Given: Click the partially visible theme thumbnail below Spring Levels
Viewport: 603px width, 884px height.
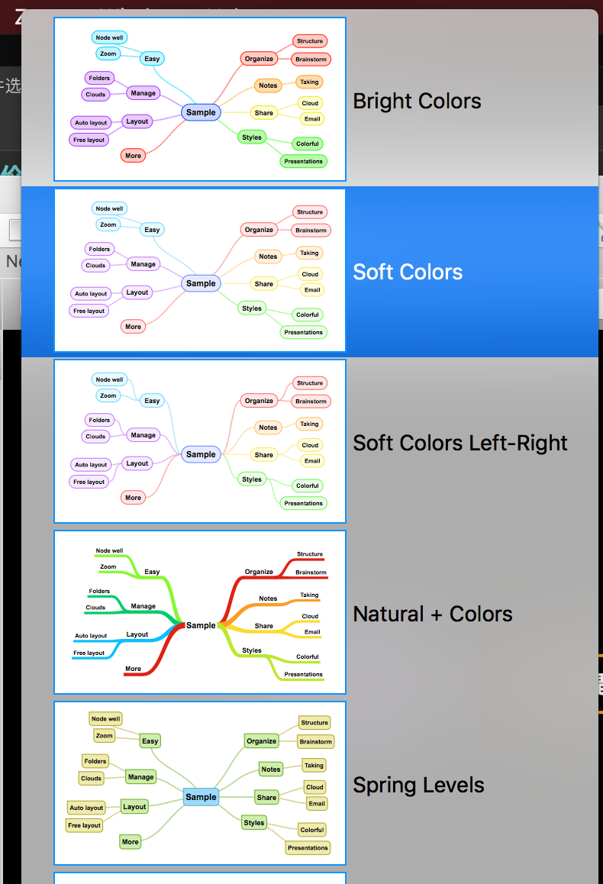Looking at the screenshot, I should point(199,878).
